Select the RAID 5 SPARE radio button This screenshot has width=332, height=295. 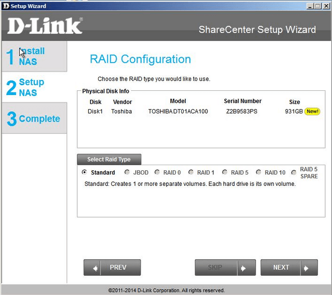pos(294,172)
